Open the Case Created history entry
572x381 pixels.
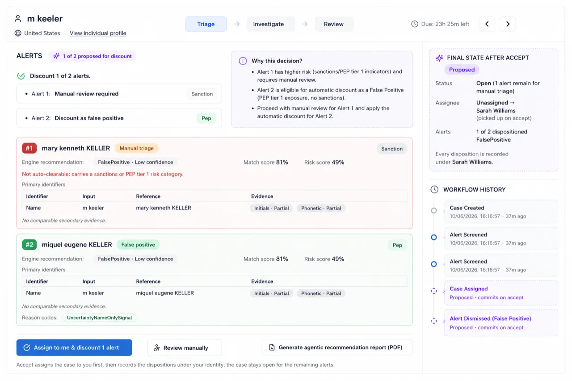point(500,211)
